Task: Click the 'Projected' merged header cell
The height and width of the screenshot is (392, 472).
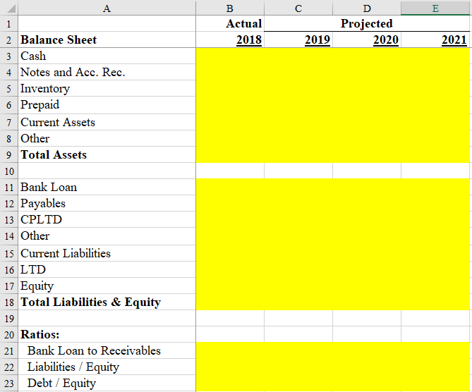Action: pos(367,23)
